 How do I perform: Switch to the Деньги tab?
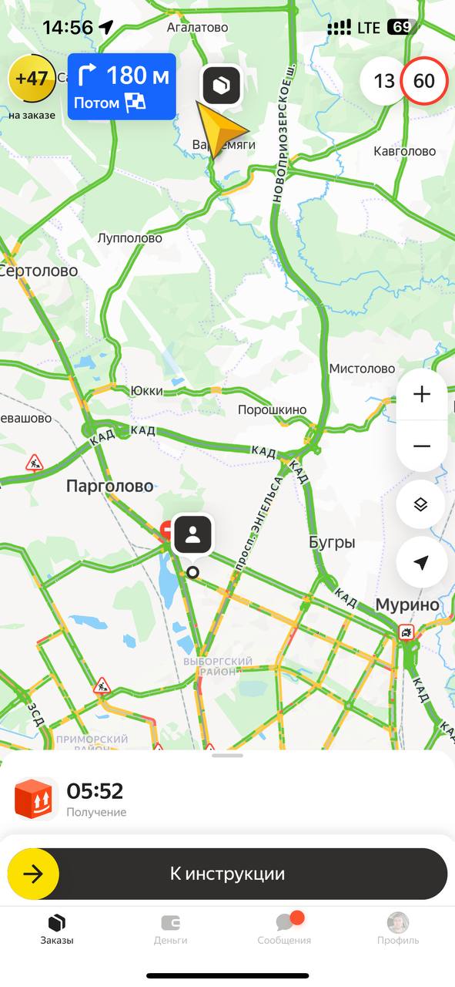point(170,929)
